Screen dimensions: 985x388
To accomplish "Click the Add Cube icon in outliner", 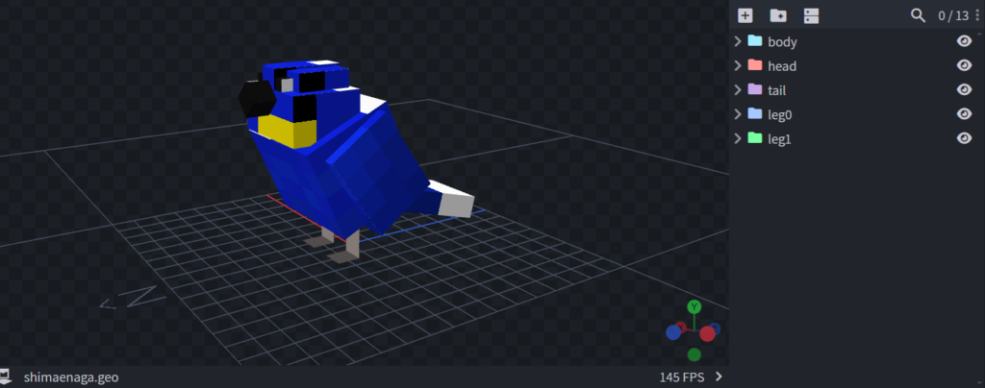I will 745,15.
